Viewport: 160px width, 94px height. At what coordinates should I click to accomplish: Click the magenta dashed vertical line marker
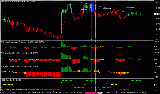pos(92,46)
